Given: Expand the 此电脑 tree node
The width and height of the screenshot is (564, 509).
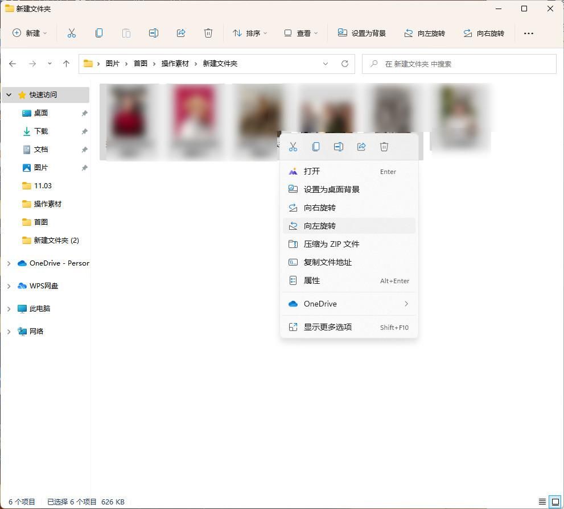Looking at the screenshot, I should [x=9, y=309].
